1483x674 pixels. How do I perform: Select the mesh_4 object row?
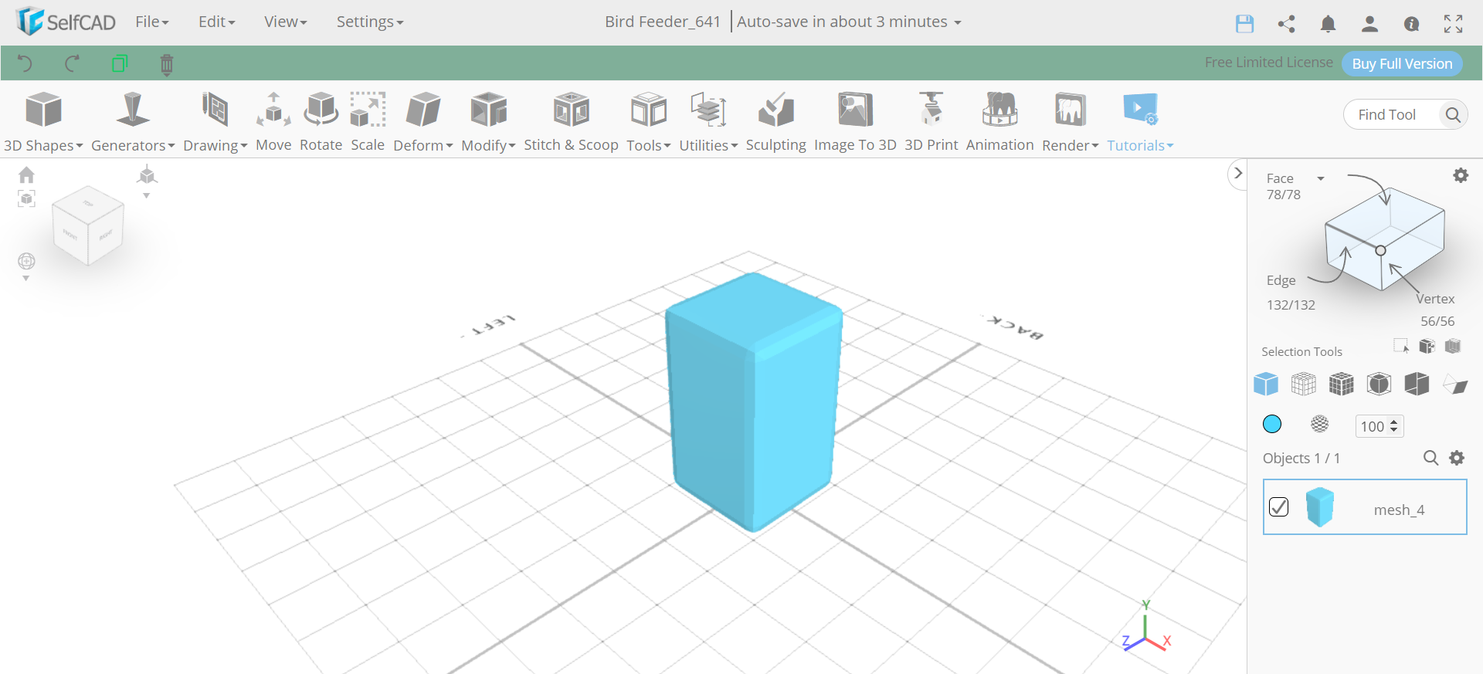coord(1365,506)
